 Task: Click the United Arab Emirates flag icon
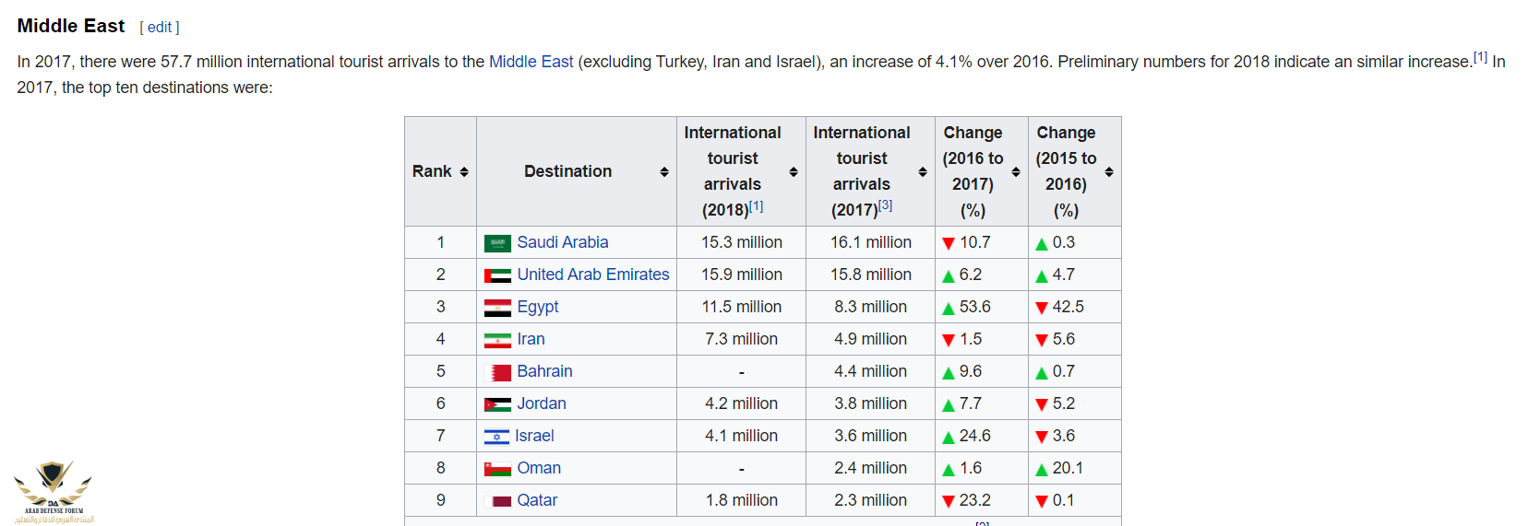click(x=497, y=275)
